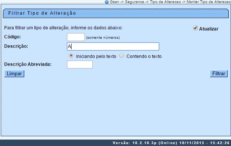
Task: Click the Descrição Abreviada label
Action: (28, 64)
